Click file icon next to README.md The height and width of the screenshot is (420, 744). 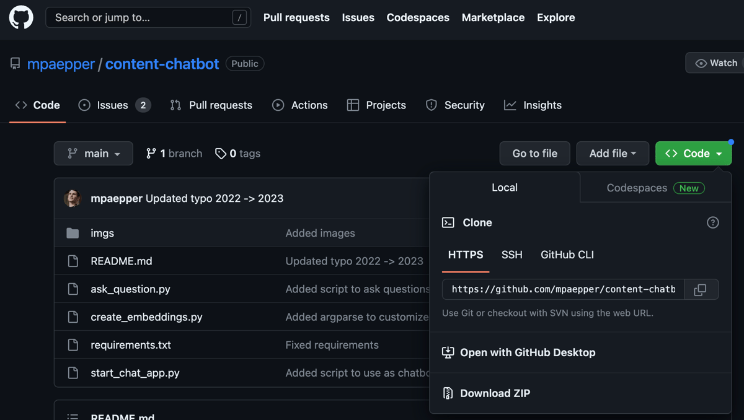[73, 261]
